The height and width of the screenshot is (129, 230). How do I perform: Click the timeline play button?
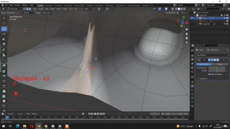[98, 114]
